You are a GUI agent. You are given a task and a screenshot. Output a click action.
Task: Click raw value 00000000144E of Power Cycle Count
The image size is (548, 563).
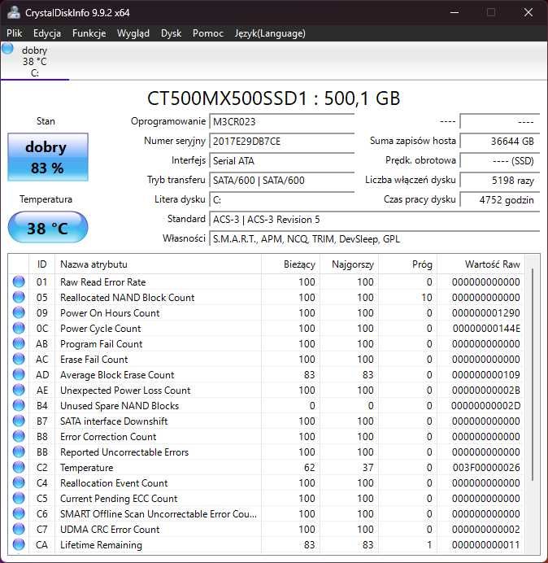(486, 329)
